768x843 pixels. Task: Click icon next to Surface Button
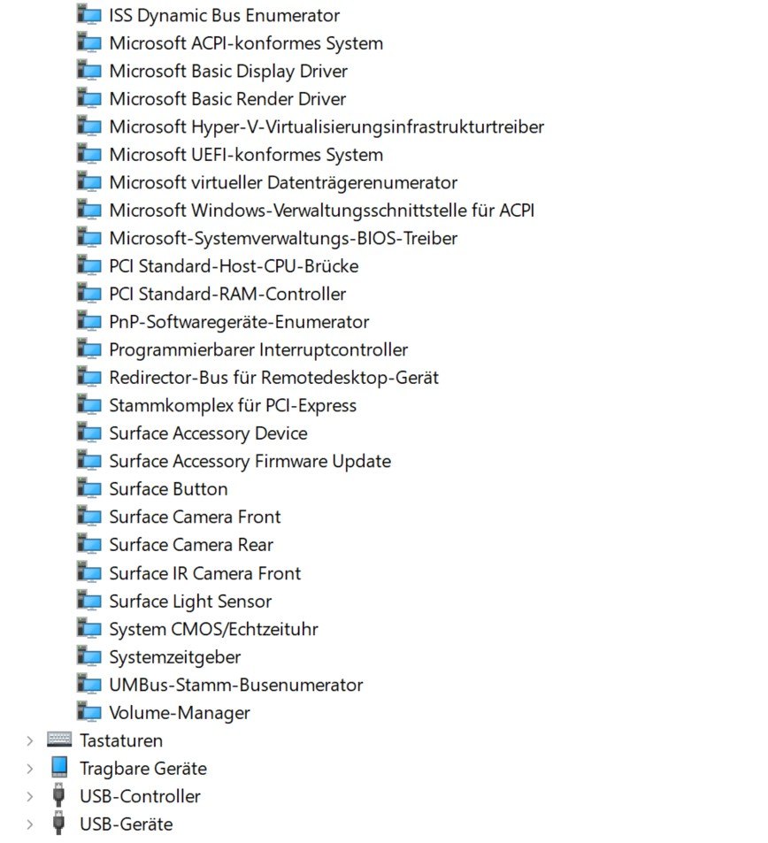(x=88, y=489)
